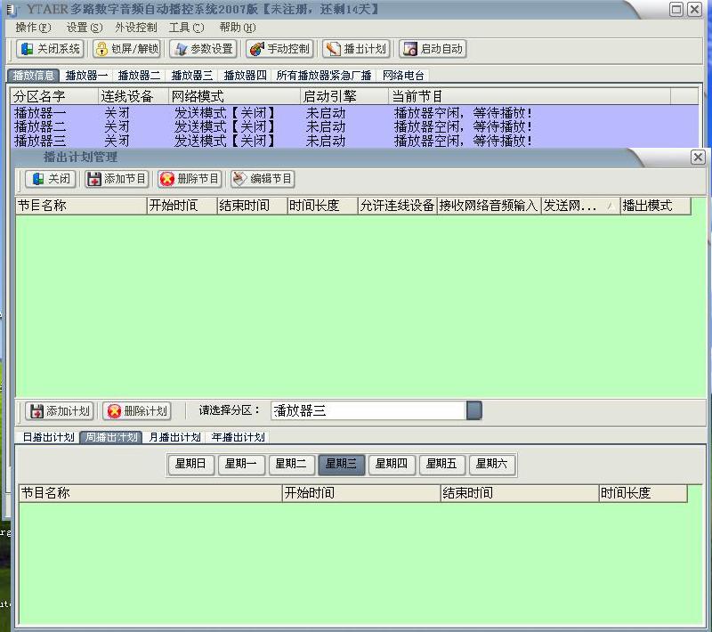Click the 时间长度 header in the upper program list
This screenshot has height=632, width=712.
click(322, 206)
